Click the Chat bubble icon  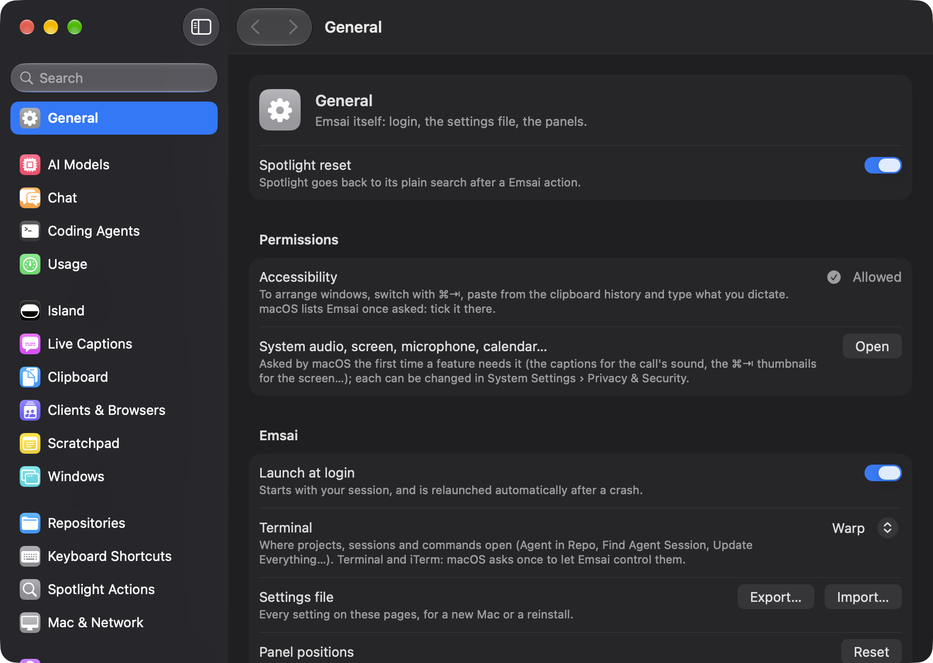coord(30,198)
